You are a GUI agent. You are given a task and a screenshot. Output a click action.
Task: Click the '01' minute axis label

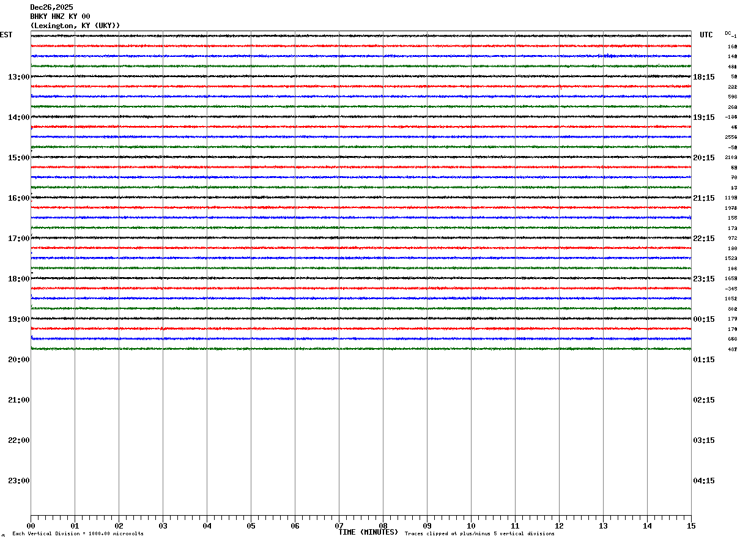75,526
